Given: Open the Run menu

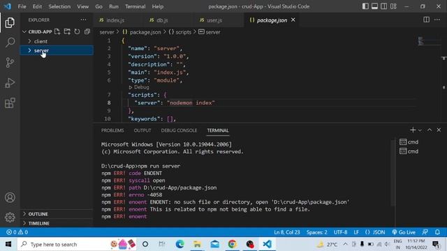Looking at the screenshot, I should tap(113, 6).
